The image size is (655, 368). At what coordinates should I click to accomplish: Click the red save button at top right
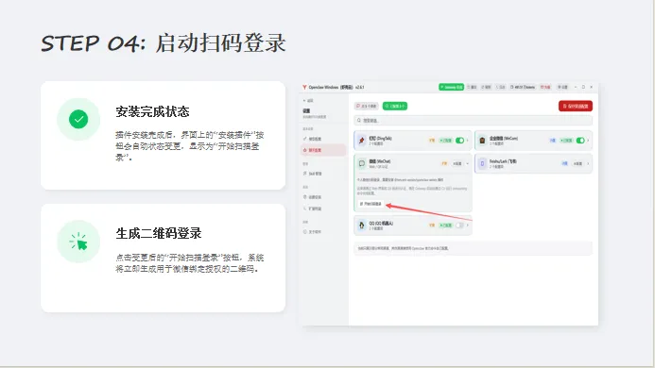[576, 106]
